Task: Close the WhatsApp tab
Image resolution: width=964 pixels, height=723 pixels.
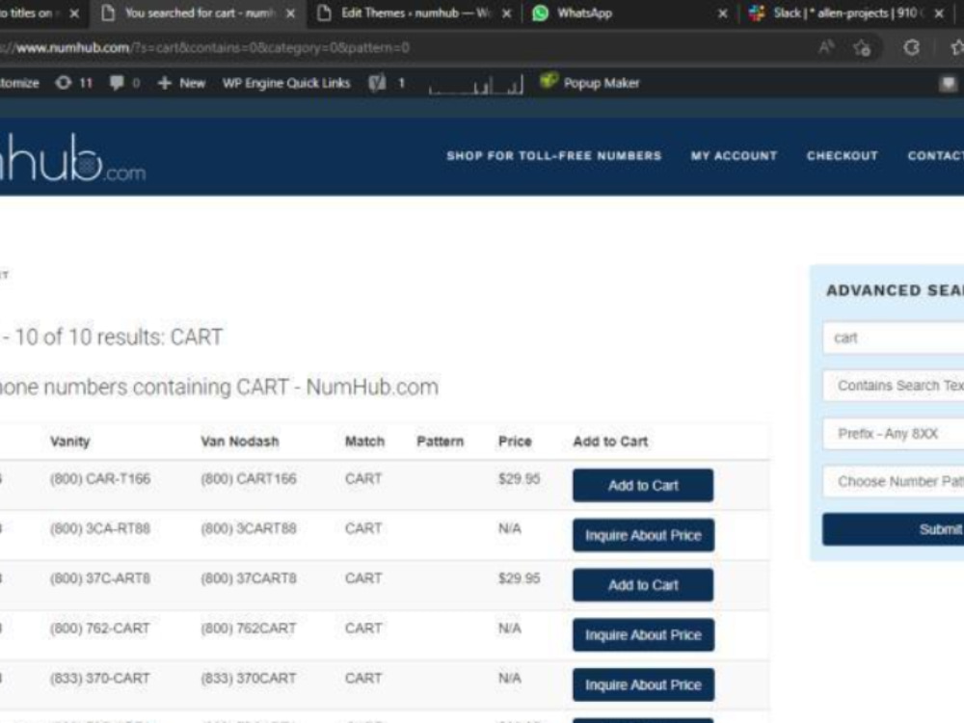Action: click(x=722, y=13)
